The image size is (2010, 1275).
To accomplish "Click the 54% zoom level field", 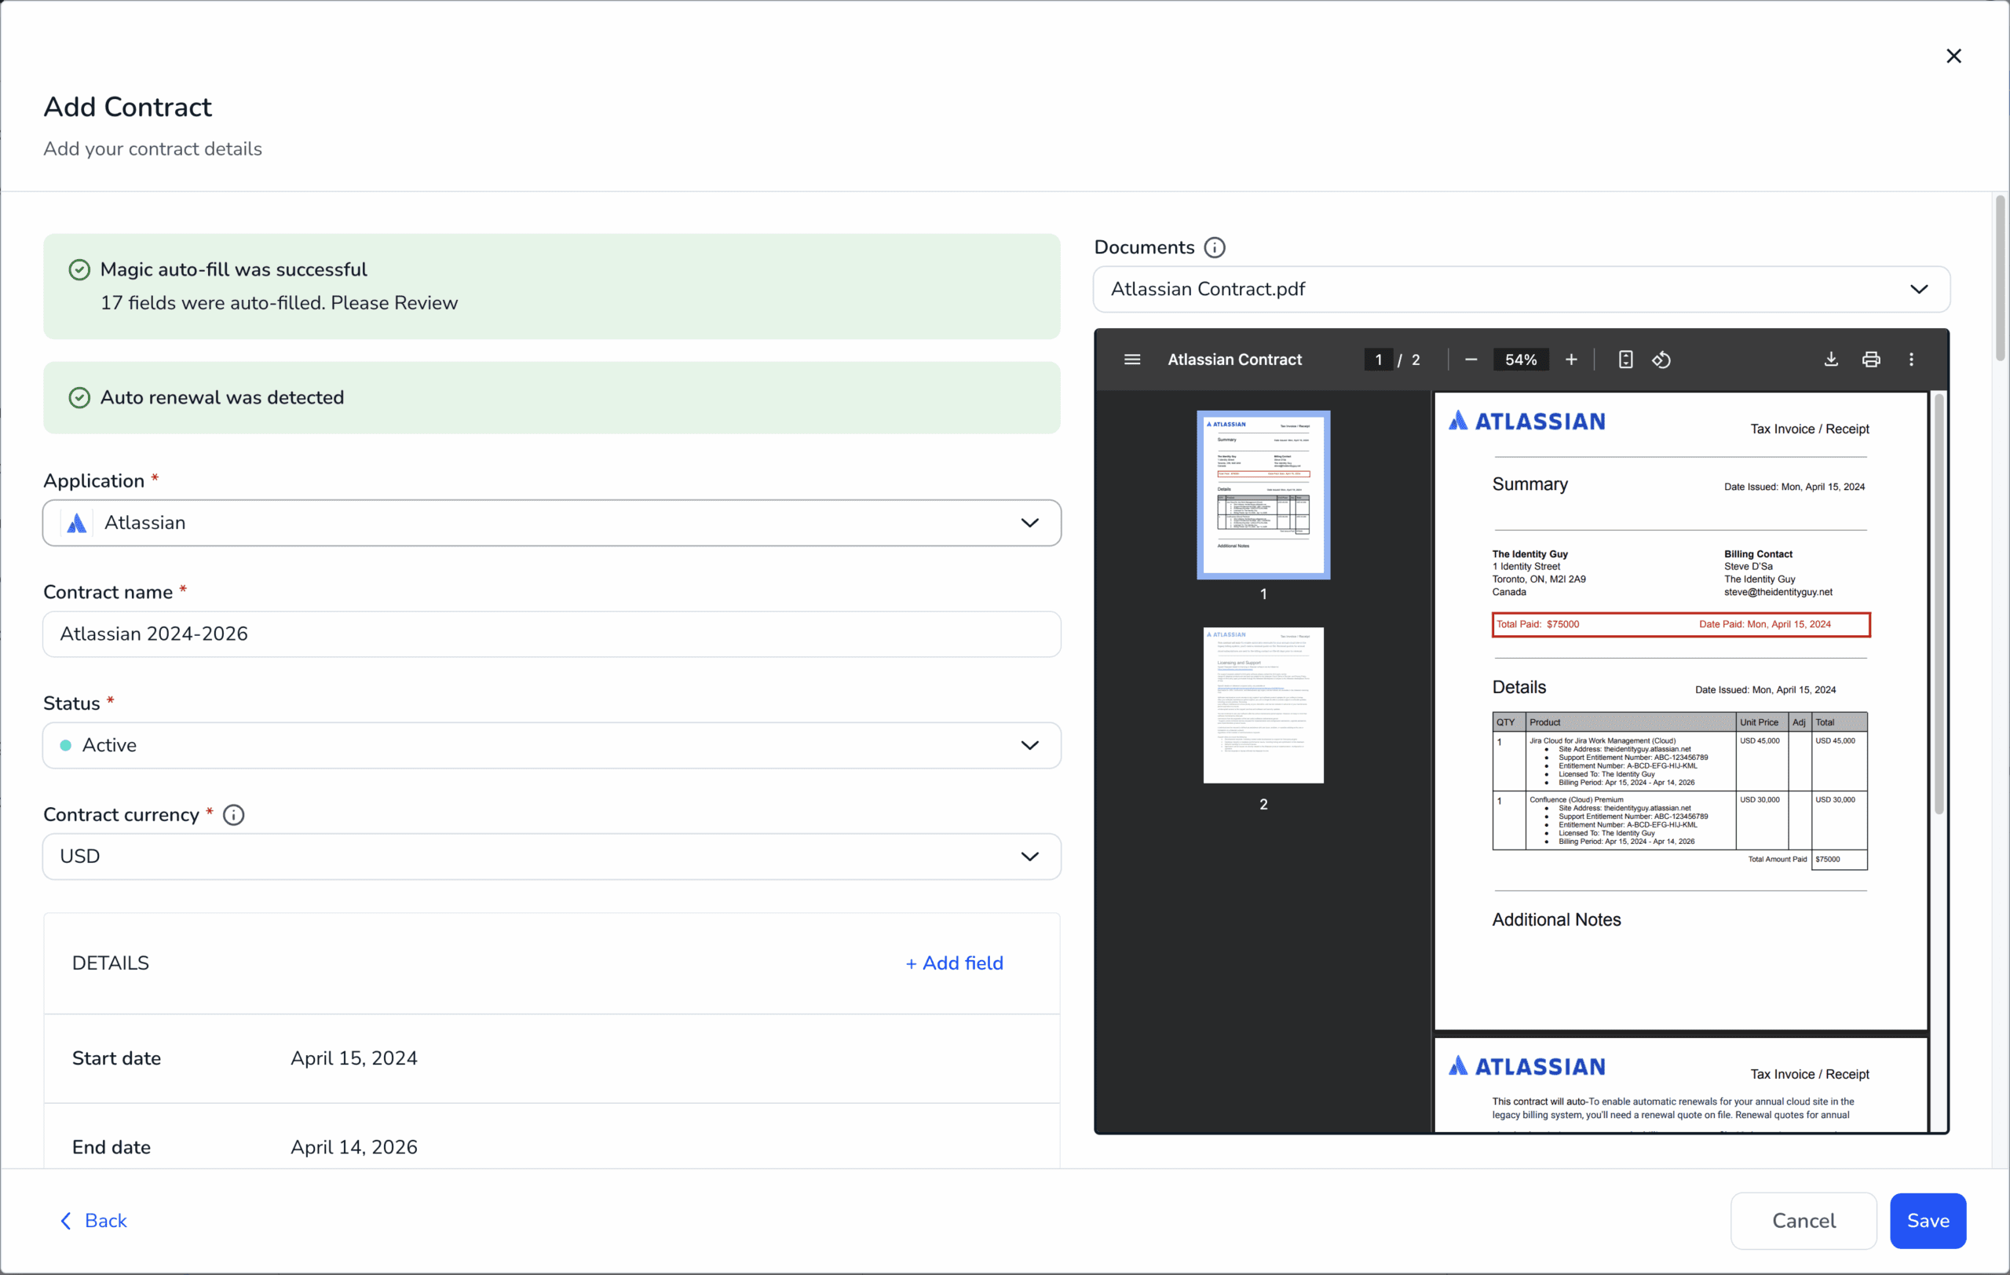I will [1520, 360].
